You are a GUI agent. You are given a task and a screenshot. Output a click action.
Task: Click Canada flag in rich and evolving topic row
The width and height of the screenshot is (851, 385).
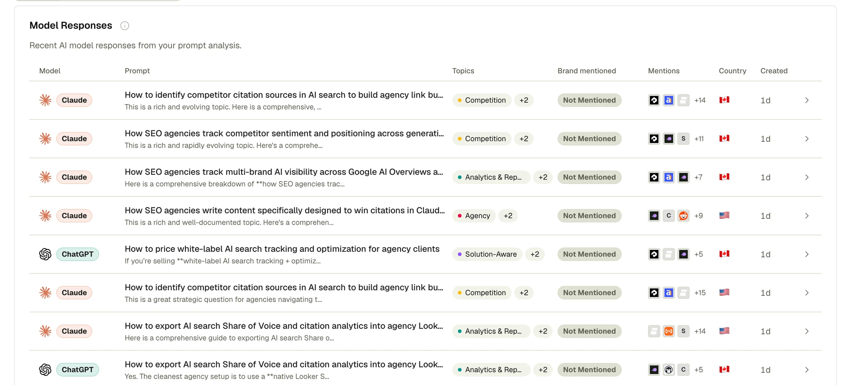click(724, 100)
